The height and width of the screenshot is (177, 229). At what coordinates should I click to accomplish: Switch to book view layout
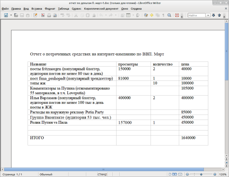click(180, 174)
